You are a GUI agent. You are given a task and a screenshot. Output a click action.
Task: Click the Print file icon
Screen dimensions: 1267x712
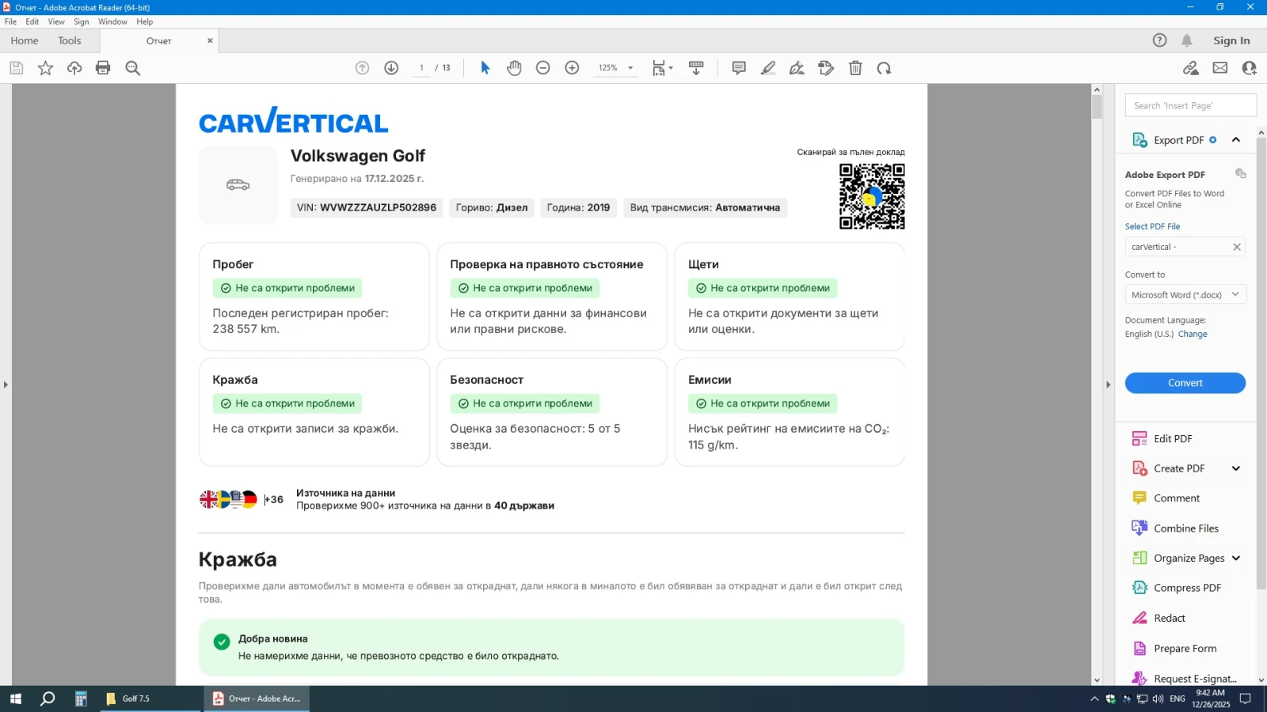(x=103, y=68)
